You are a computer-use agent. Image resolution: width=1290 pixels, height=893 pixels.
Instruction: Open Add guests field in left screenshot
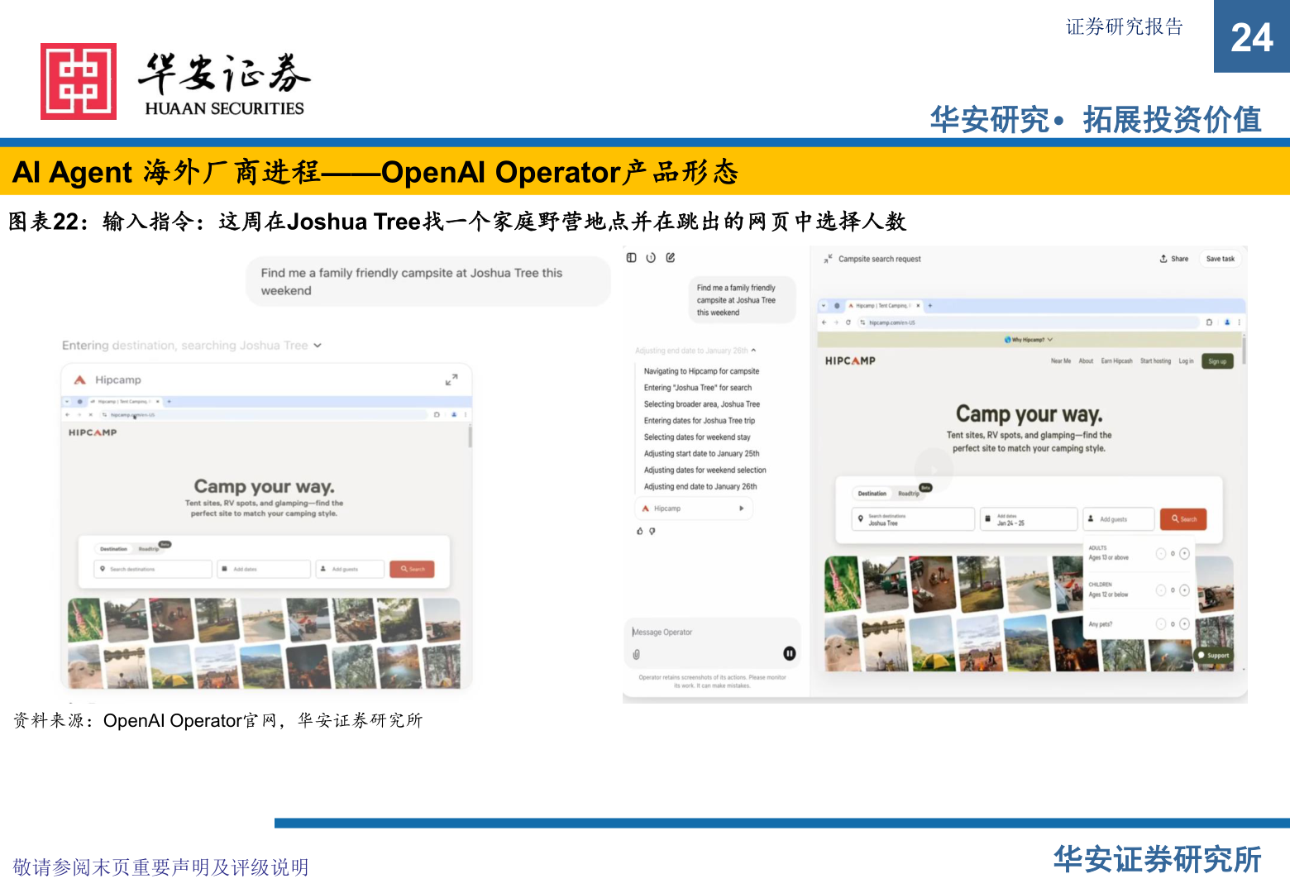350,569
